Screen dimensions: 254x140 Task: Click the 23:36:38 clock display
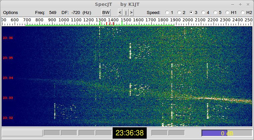(x=130, y=133)
